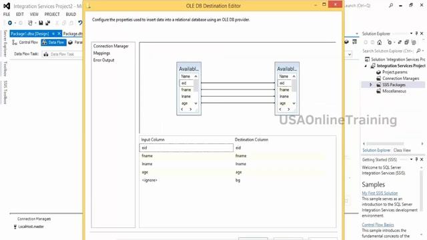Switch to the Package.dtsx tab
Screen dimensions: 427x240
(x=73, y=33)
